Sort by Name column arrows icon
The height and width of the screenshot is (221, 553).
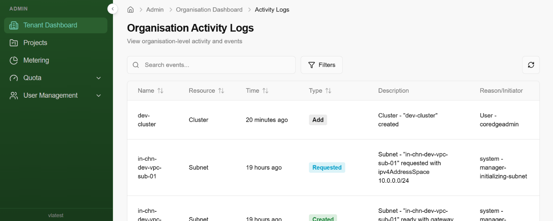[x=160, y=91]
